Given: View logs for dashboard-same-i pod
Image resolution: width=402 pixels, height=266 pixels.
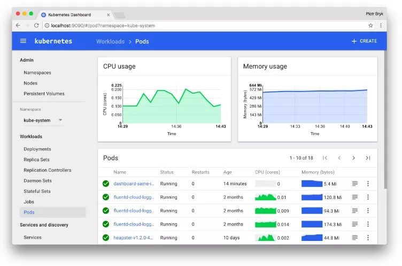Looking at the screenshot, I should pos(355,184).
